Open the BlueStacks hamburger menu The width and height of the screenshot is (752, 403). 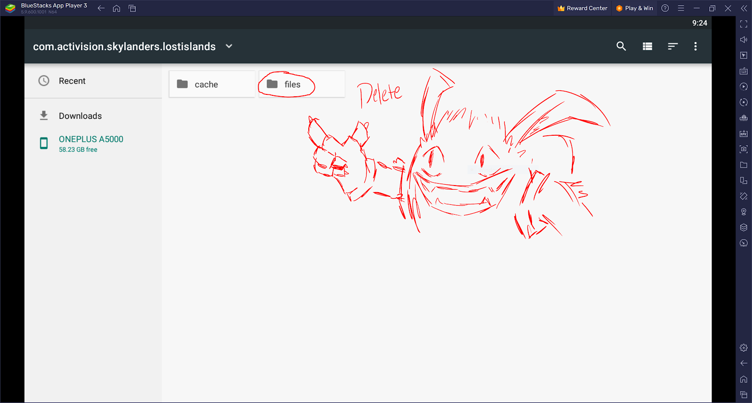pyautogui.click(x=681, y=8)
